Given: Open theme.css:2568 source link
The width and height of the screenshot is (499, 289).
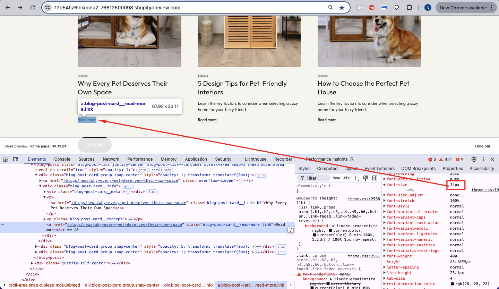Looking at the screenshot, I should 364,199.
